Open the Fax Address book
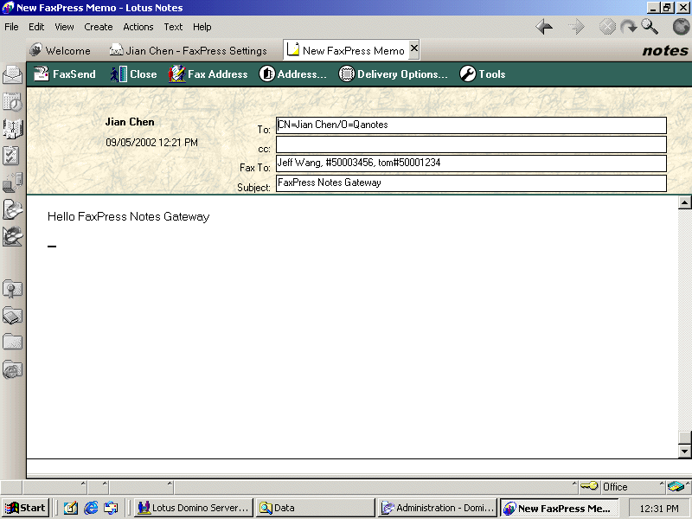The height and width of the screenshot is (519, 692). (x=208, y=74)
